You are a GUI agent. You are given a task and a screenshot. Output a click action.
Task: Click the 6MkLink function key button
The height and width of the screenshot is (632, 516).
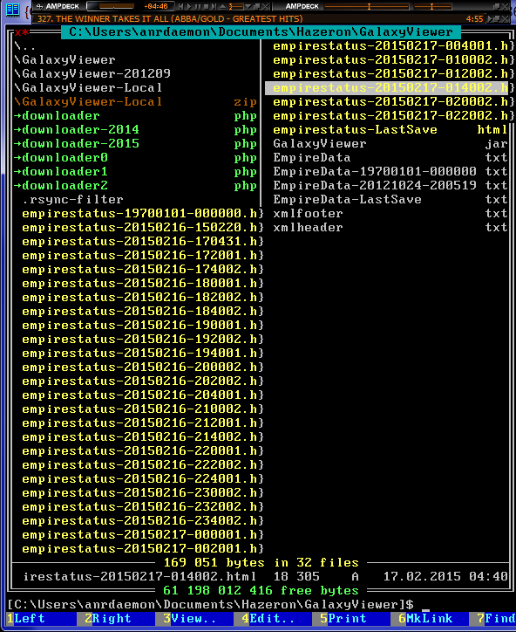click(x=434, y=619)
